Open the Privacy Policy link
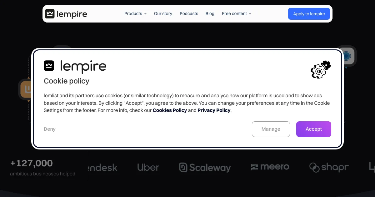The image size is (375, 197). point(214,110)
